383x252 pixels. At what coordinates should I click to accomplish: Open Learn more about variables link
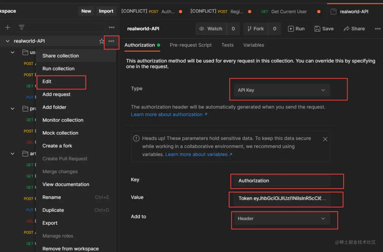199,154
